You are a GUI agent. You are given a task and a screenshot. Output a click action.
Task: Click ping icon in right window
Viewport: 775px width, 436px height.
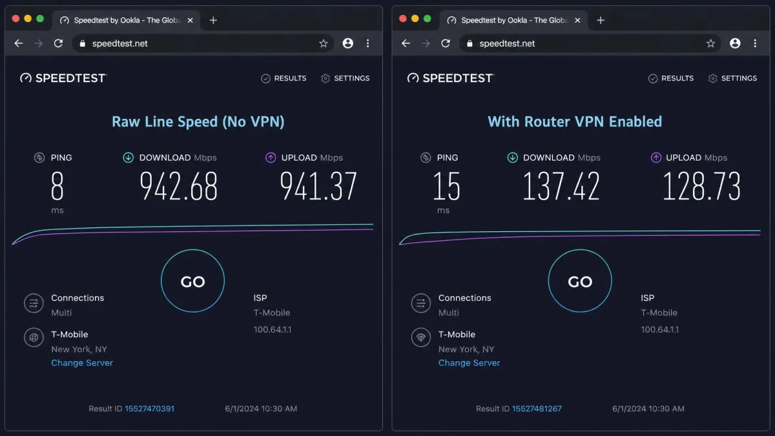(426, 158)
